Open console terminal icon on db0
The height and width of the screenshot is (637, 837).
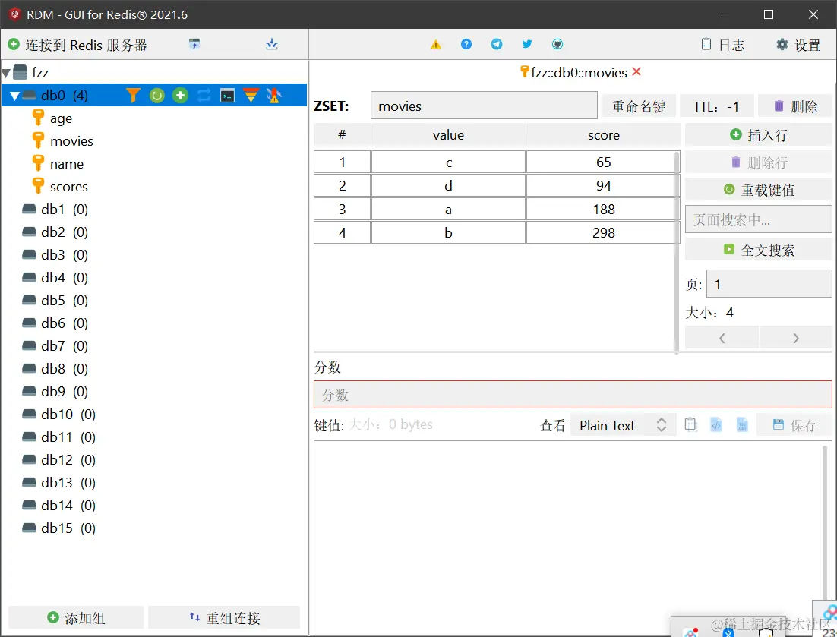click(x=227, y=96)
